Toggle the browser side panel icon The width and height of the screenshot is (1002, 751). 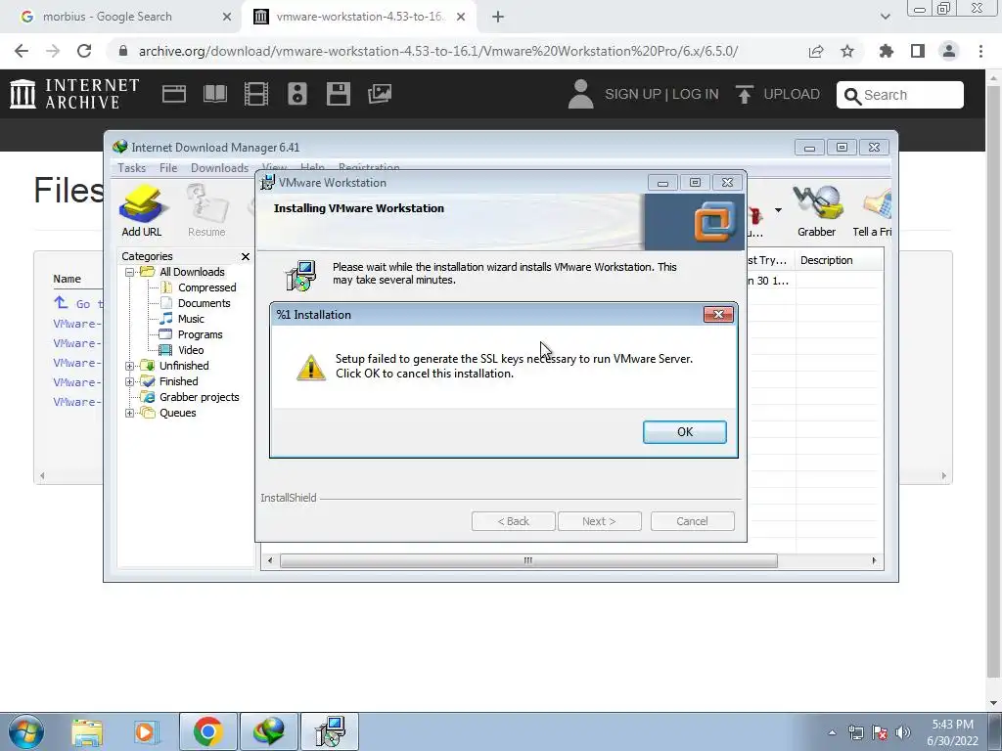tap(918, 51)
